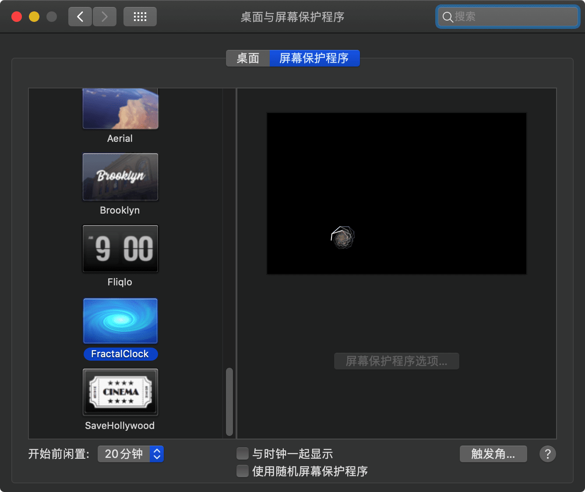Minimize the window with the yellow button
The image size is (585, 492).
tap(34, 17)
